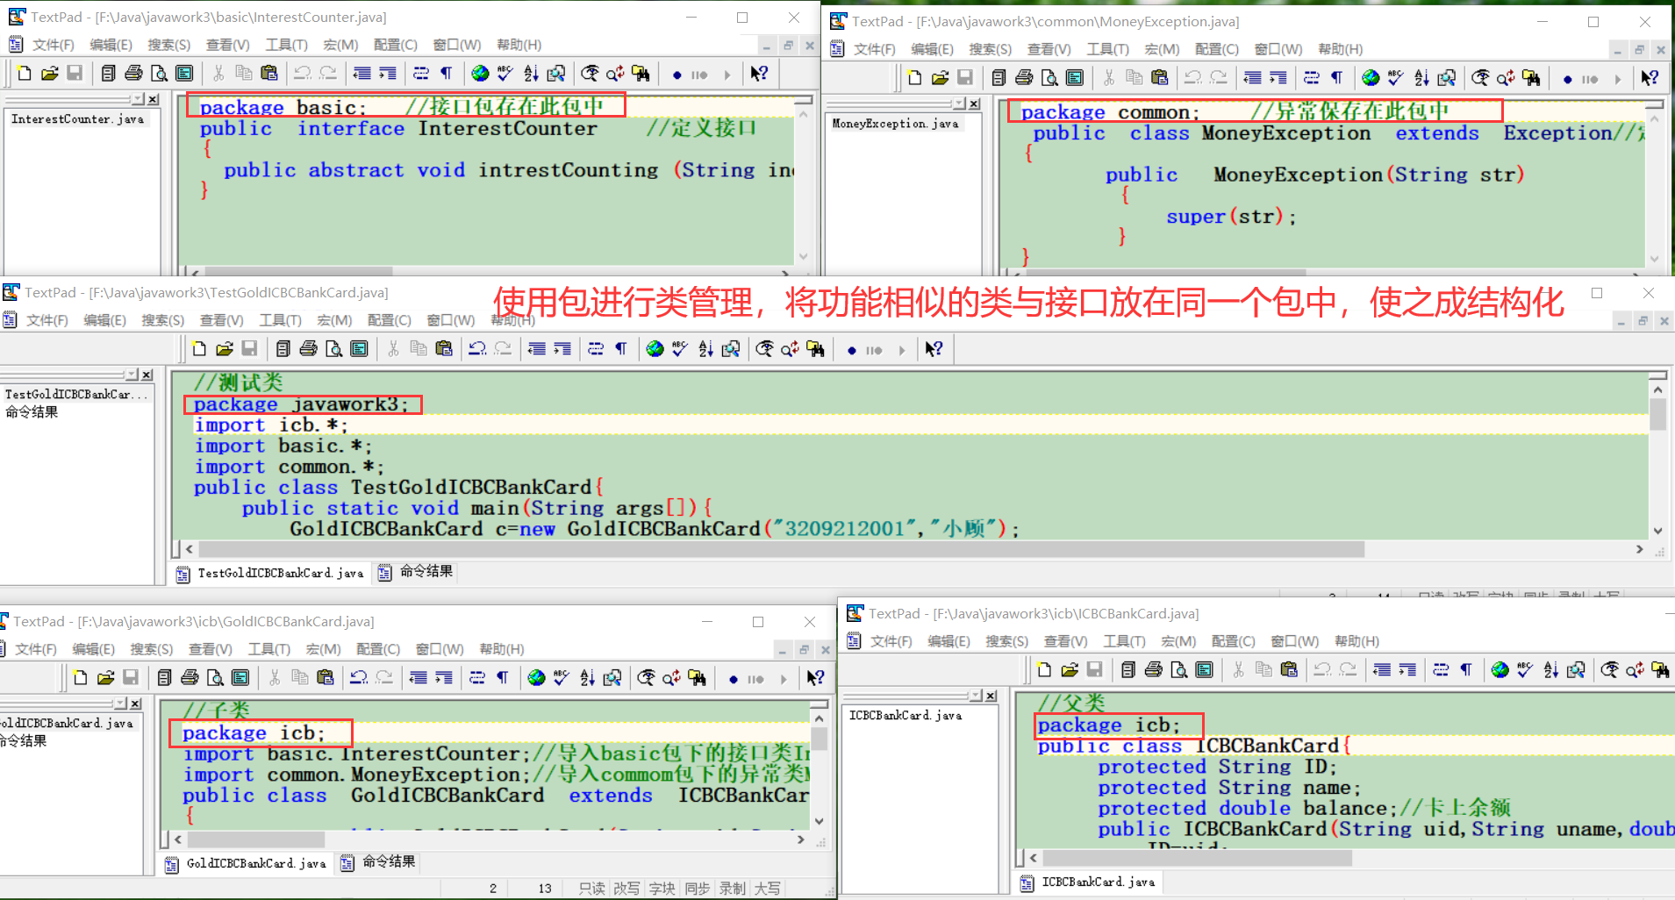Select ICBCBankCard.java in document selector list

point(906,716)
